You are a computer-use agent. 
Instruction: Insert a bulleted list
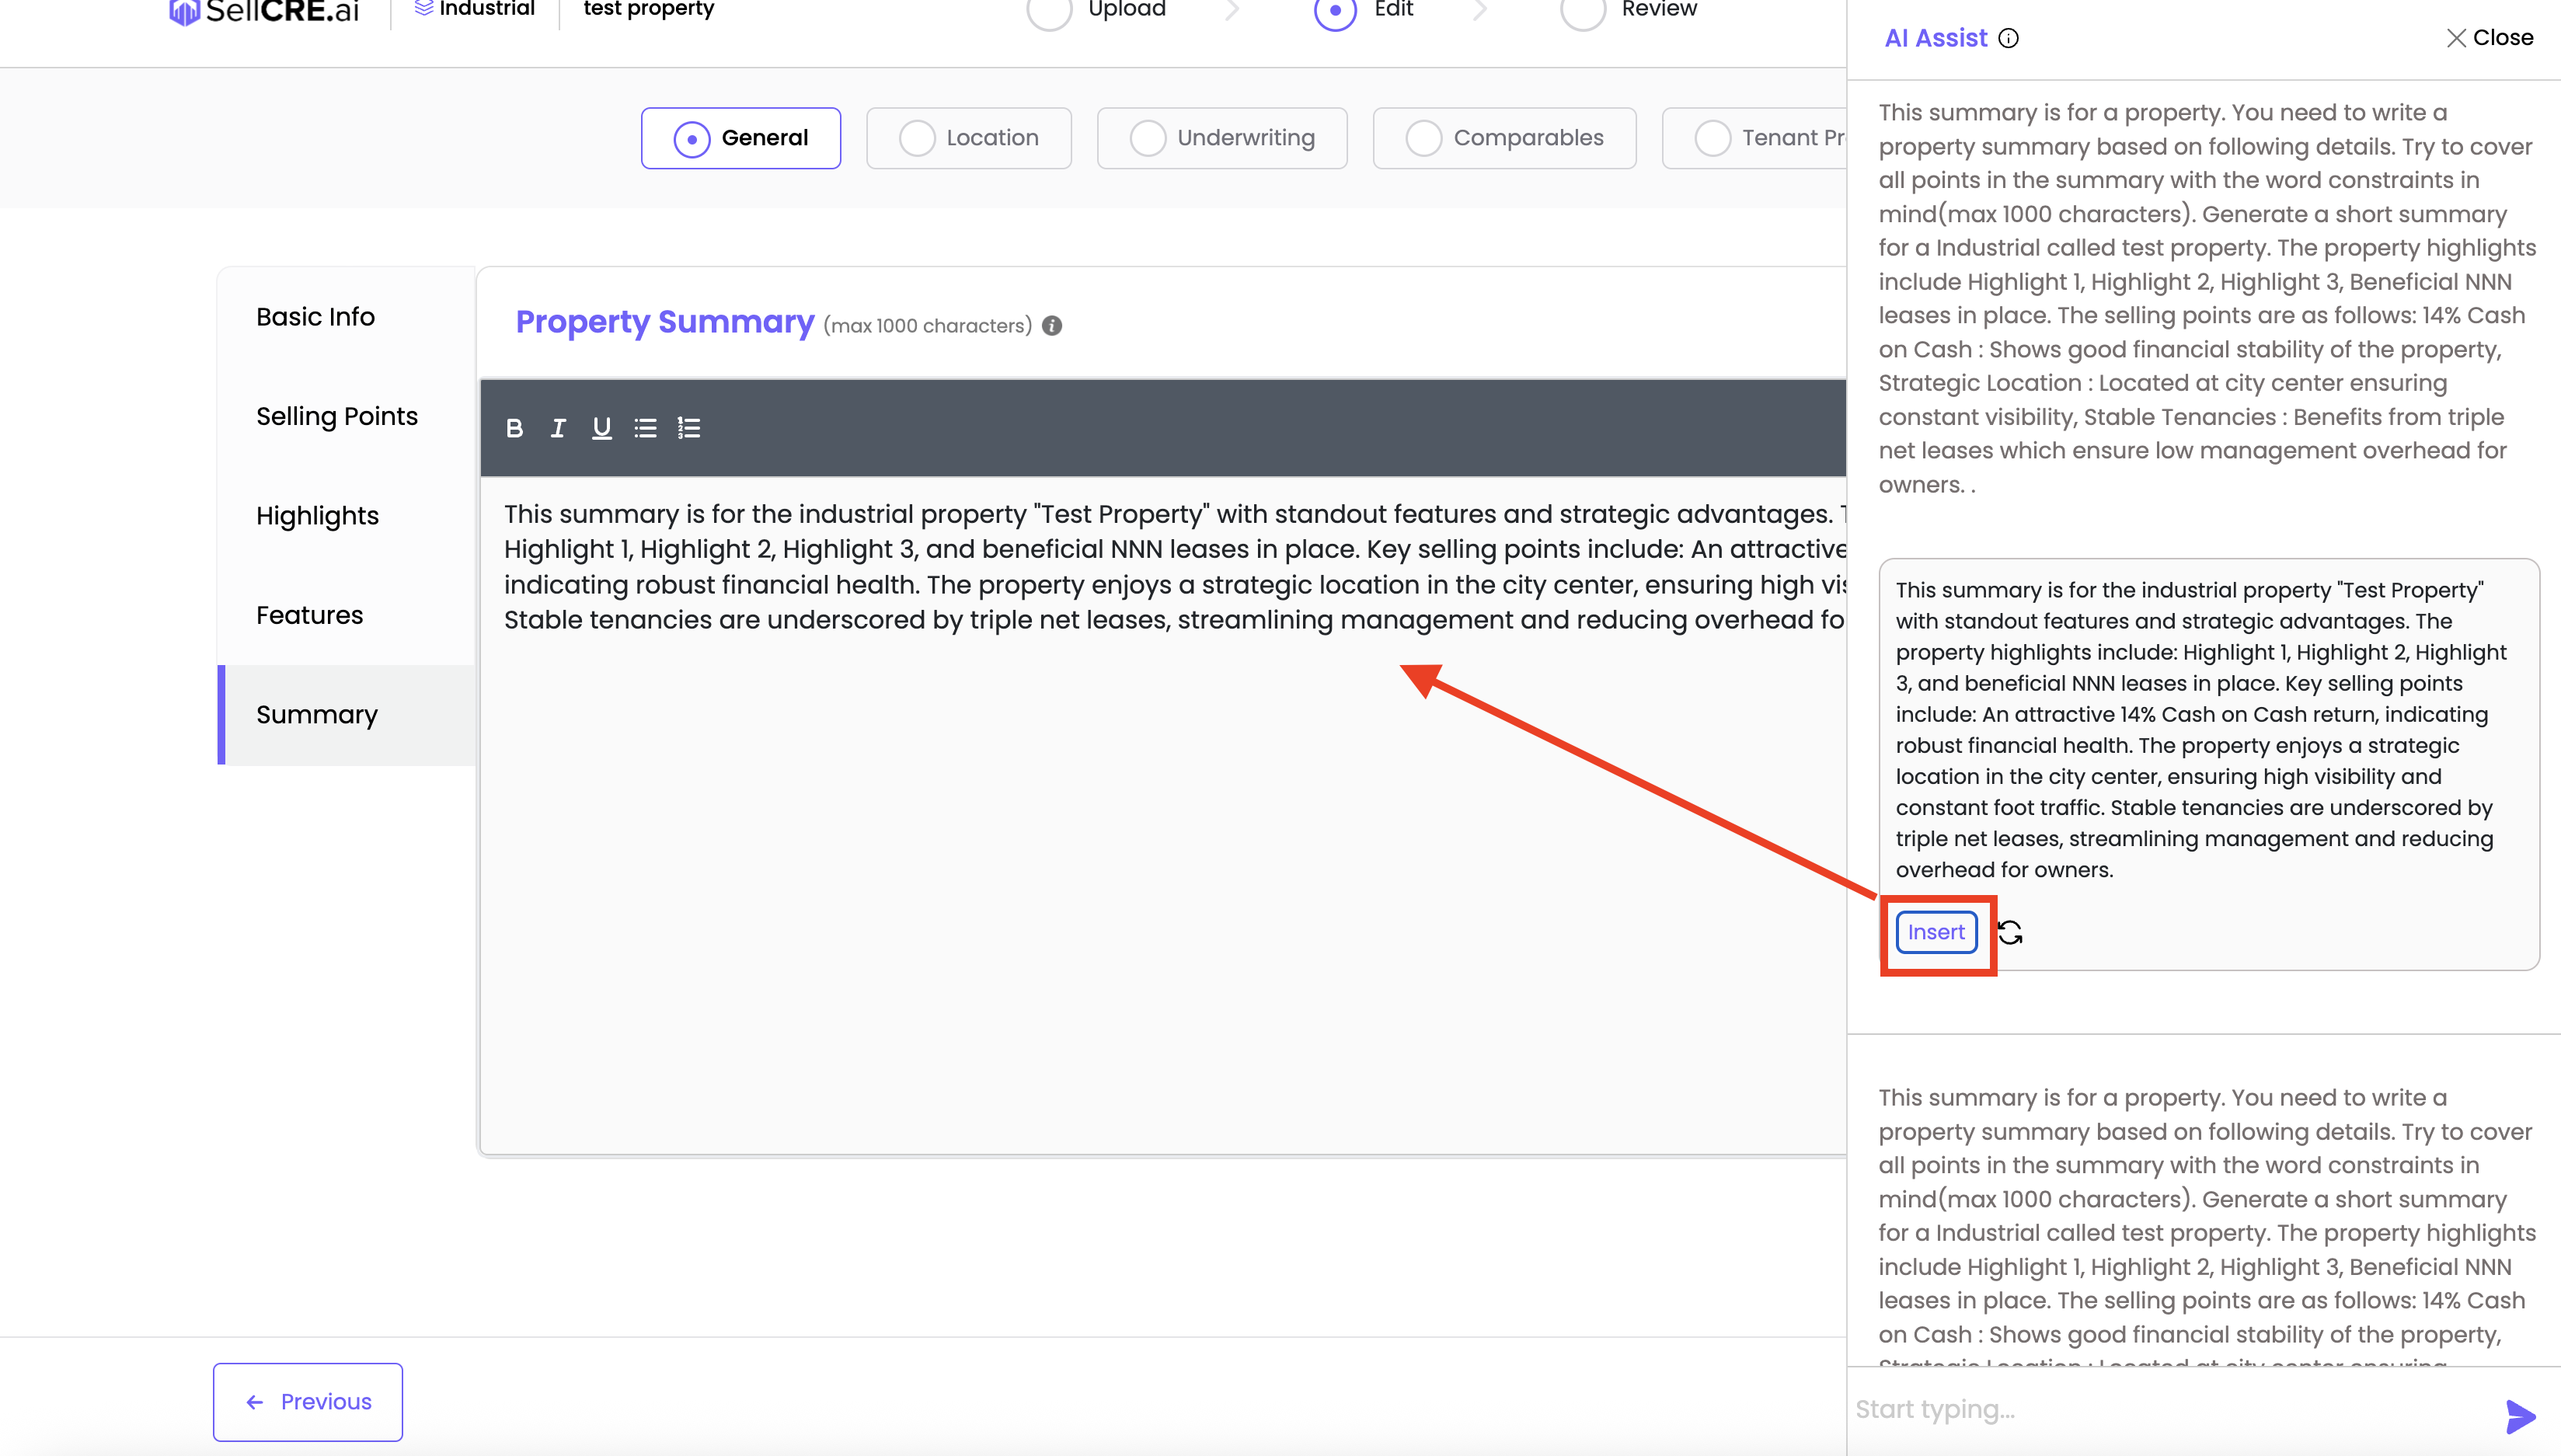point(645,428)
